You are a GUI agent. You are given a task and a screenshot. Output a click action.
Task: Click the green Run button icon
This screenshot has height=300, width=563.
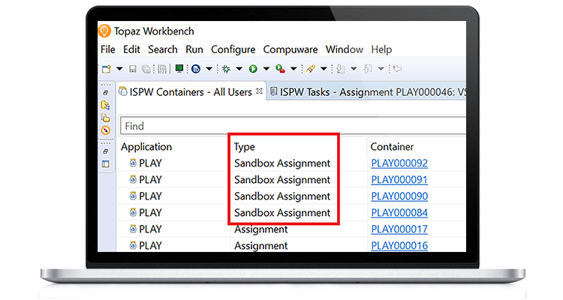(x=254, y=69)
